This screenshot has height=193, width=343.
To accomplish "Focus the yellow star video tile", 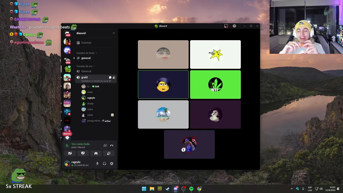I will tap(215, 54).
